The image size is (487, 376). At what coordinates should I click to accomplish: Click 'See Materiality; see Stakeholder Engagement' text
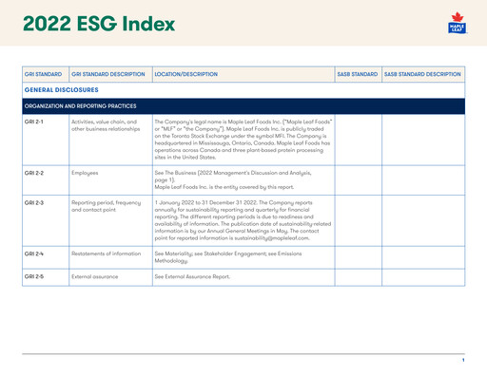[x=228, y=257]
